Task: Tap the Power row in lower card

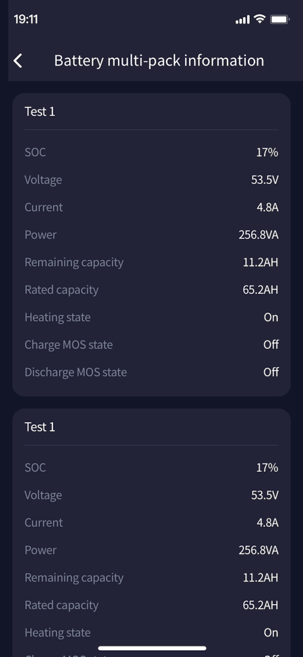Action: pos(151,550)
